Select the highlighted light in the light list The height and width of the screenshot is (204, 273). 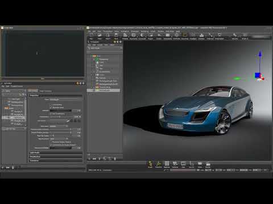tap(13, 117)
